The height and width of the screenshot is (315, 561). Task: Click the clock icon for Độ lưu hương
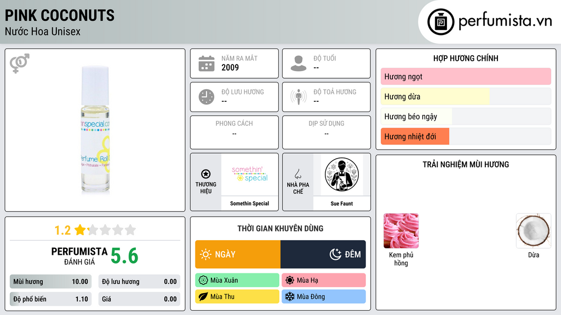coord(207,97)
